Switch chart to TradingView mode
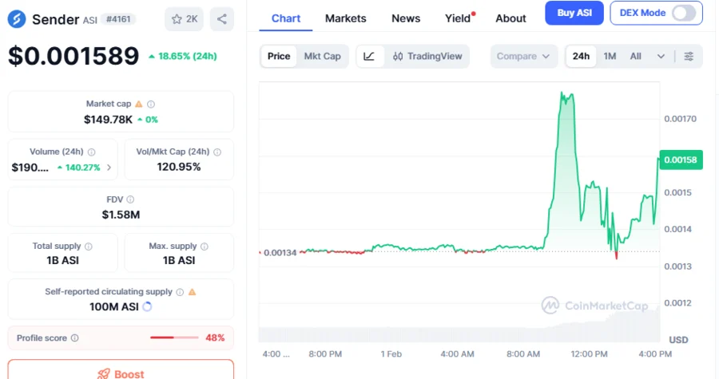This screenshot has height=379, width=719. (427, 57)
